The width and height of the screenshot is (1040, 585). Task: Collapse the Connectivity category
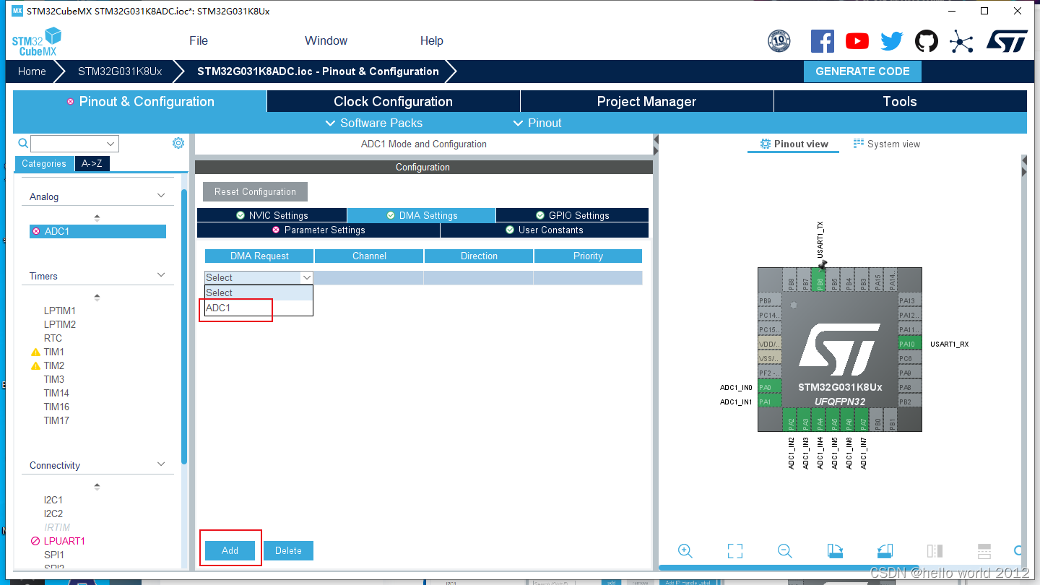[162, 464]
